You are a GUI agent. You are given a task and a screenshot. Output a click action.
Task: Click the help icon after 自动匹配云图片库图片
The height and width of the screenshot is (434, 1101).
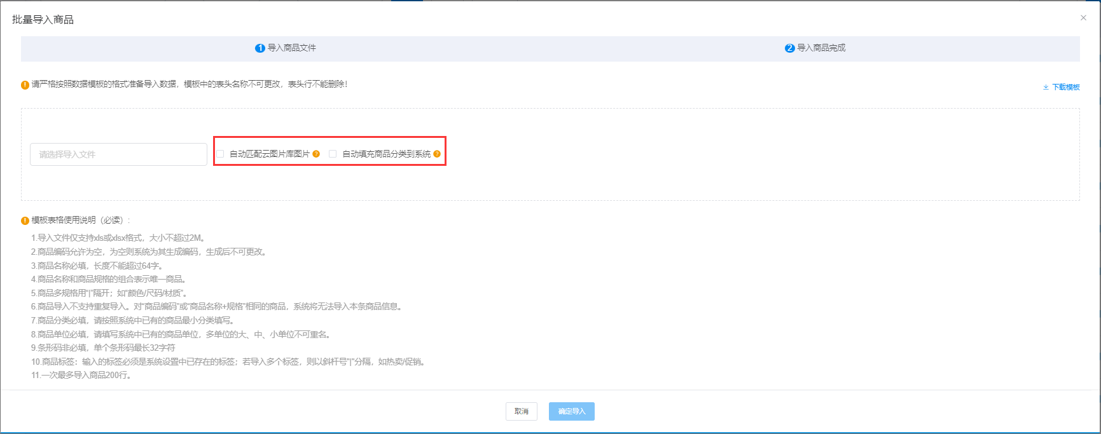click(x=316, y=154)
